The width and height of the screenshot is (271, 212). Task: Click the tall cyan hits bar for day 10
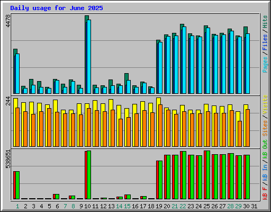(89, 57)
